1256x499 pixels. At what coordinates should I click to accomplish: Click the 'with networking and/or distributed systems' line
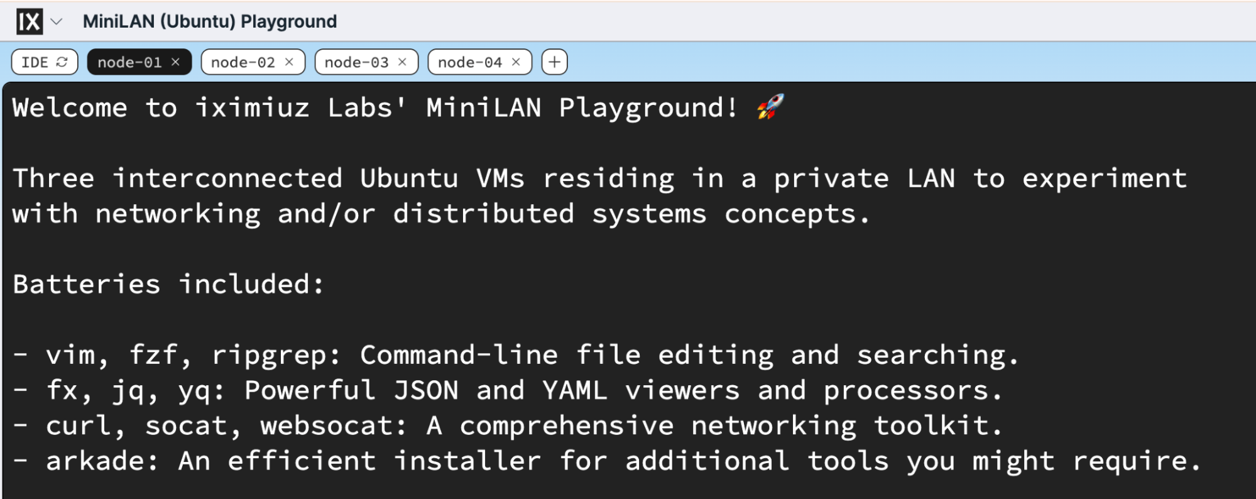pyautogui.click(x=441, y=214)
